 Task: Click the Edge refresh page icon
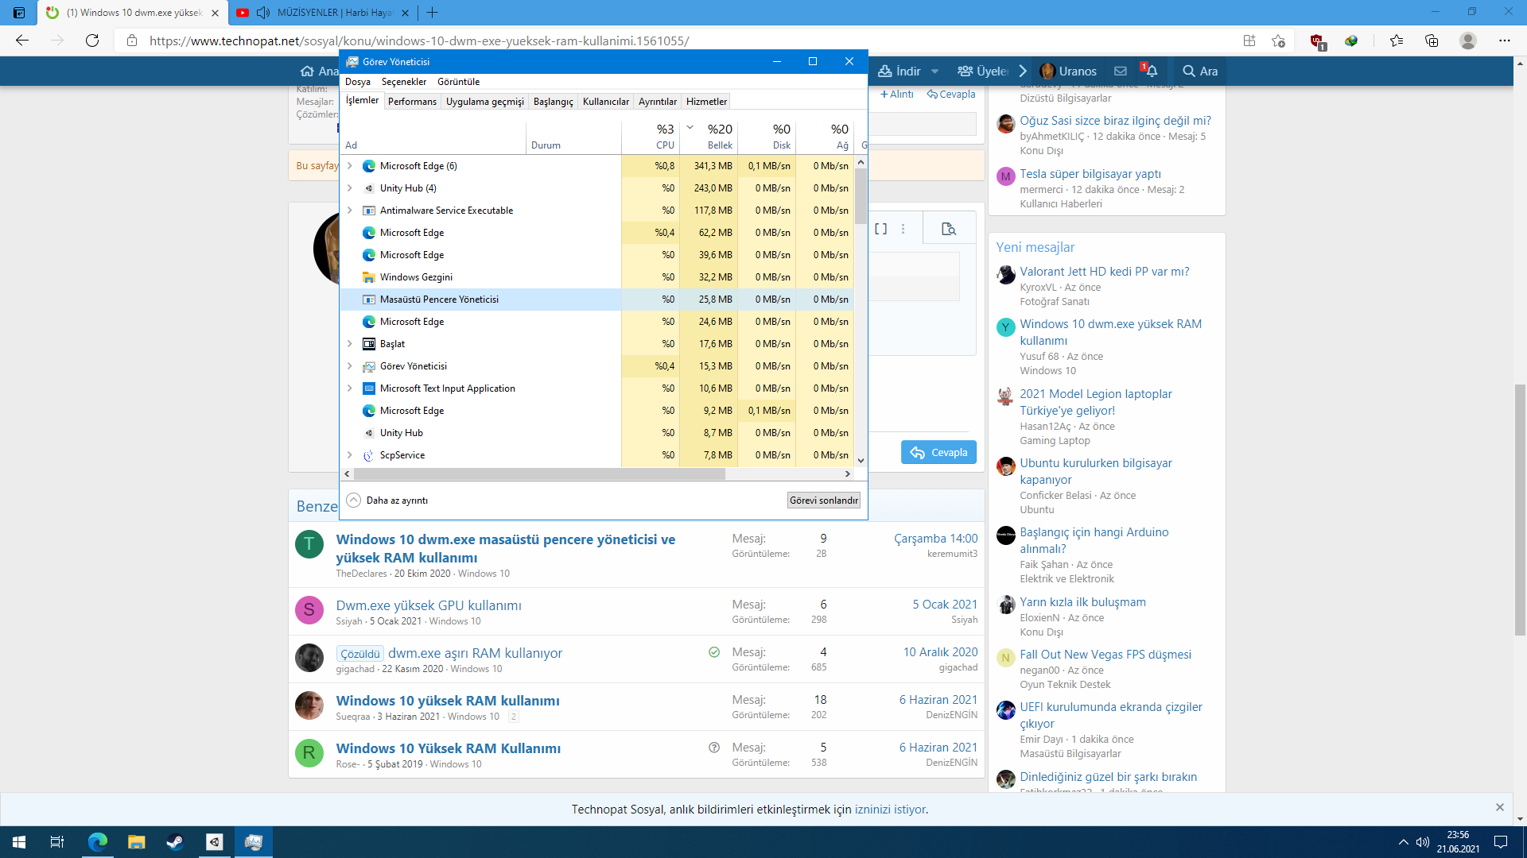tap(92, 41)
